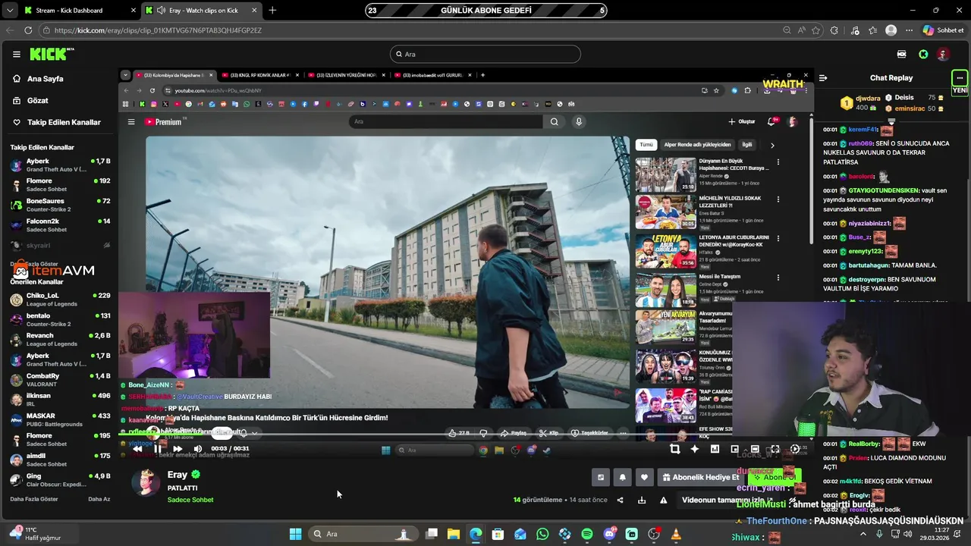
Task: Open Gözat in the sidebar
Action: [37, 100]
